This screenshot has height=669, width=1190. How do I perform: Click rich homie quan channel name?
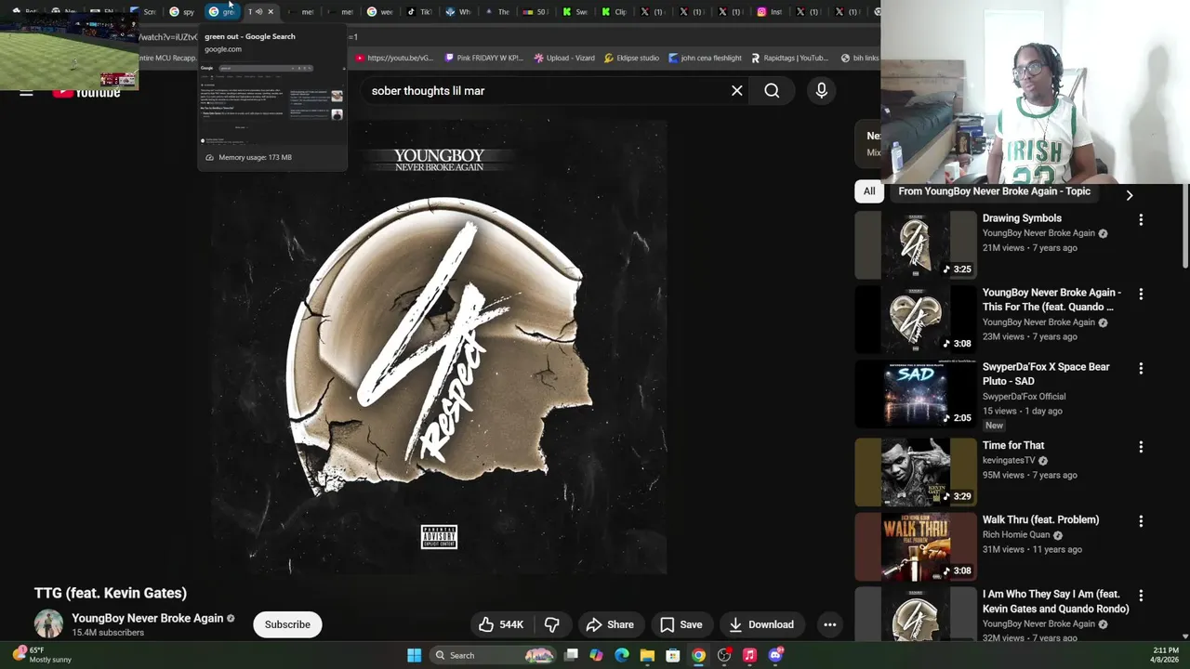pos(1016,535)
